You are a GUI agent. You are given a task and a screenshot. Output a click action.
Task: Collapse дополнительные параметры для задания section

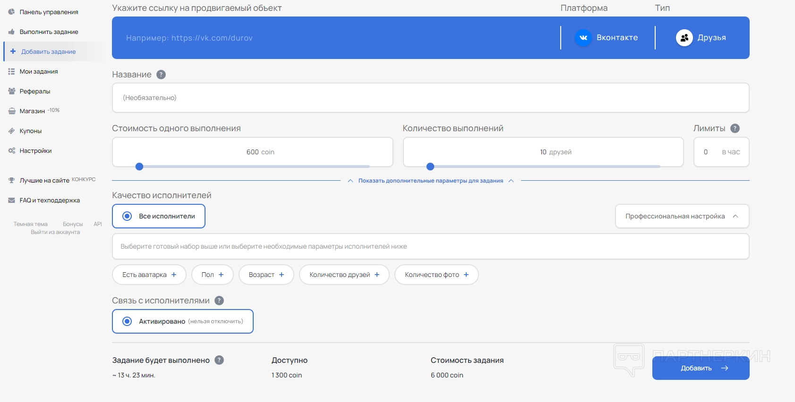(430, 181)
